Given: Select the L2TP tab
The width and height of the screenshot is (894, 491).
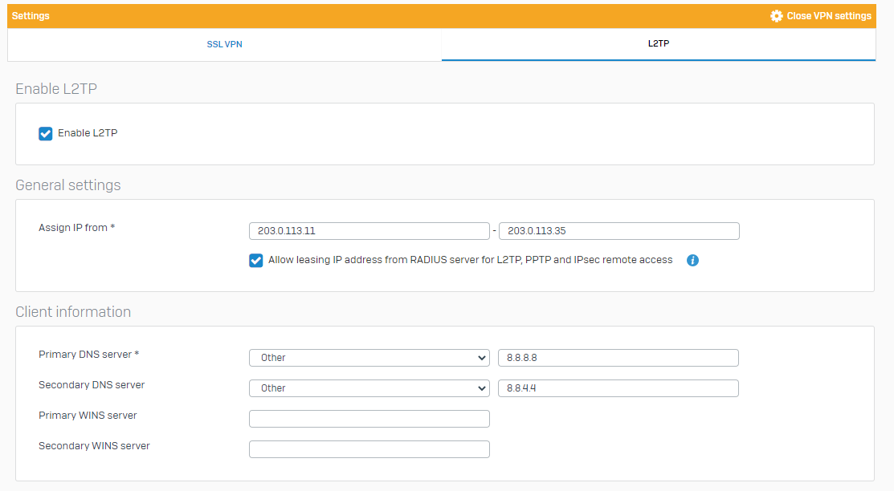Looking at the screenshot, I should coord(657,45).
